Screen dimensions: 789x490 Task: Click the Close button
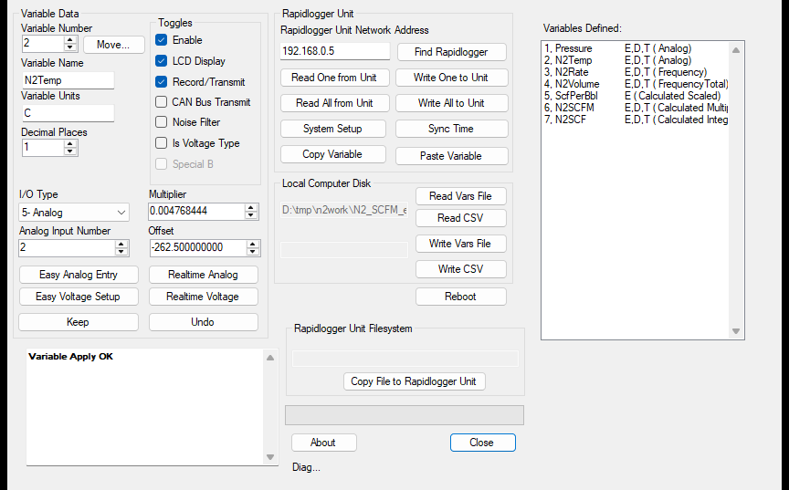pyautogui.click(x=482, y=443)
